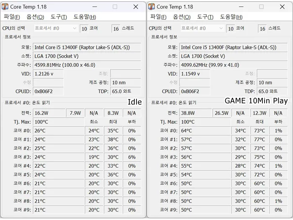Open 도구(T) menu in right window

[205, 17]
